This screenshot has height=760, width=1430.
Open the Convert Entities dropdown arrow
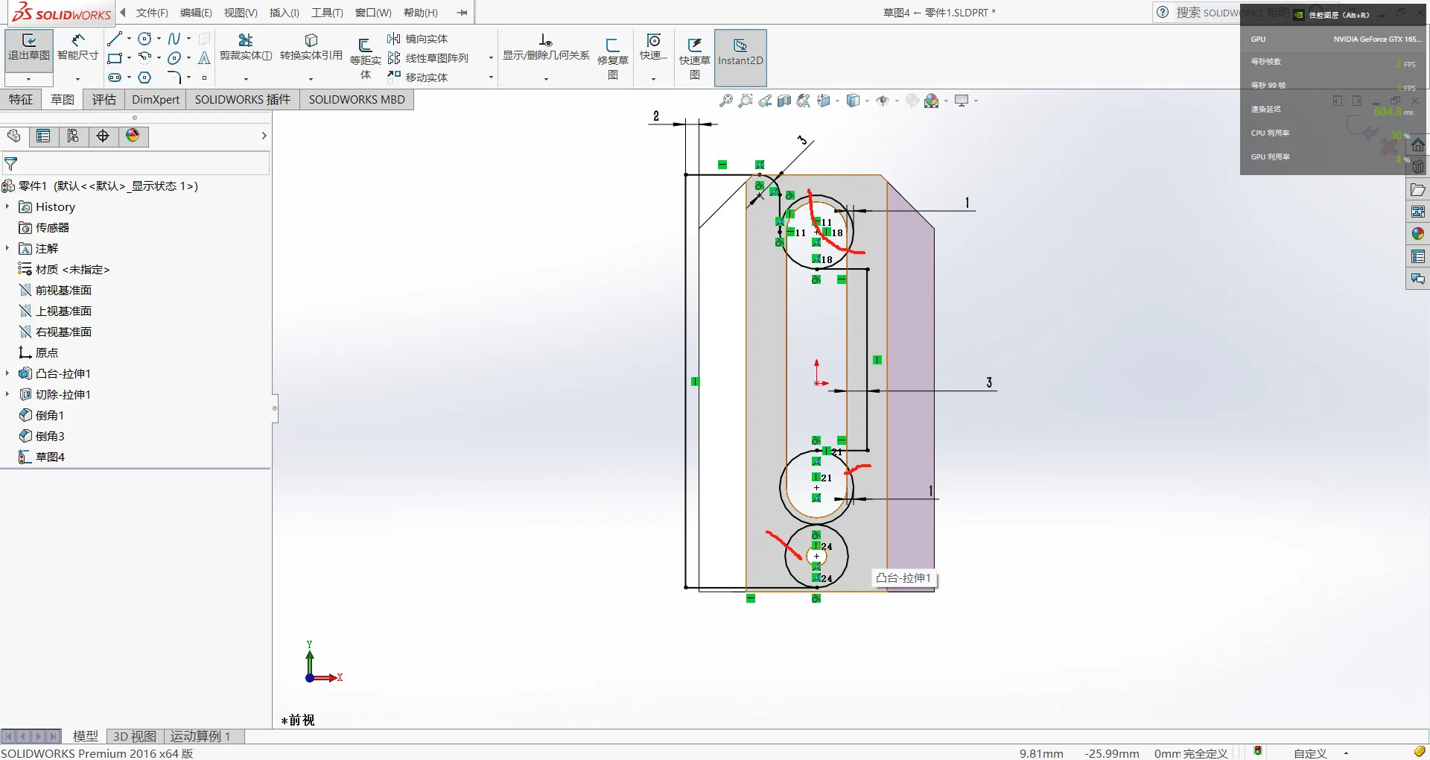(x=311, y=79)
